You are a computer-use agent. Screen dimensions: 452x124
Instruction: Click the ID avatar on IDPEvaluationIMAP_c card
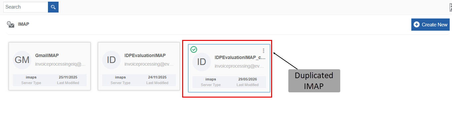tap(202, 62)
